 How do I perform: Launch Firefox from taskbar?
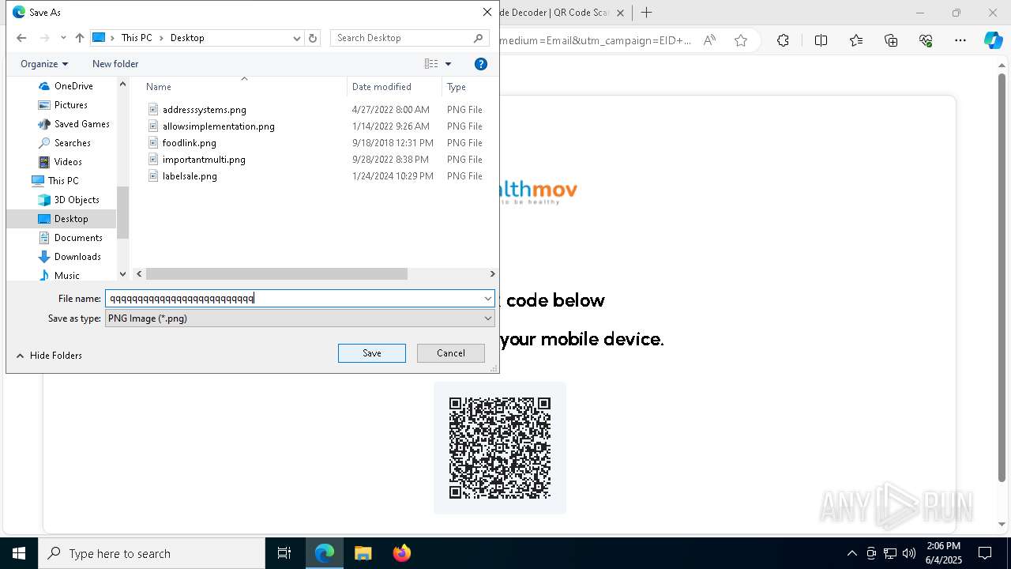(402, 553)
